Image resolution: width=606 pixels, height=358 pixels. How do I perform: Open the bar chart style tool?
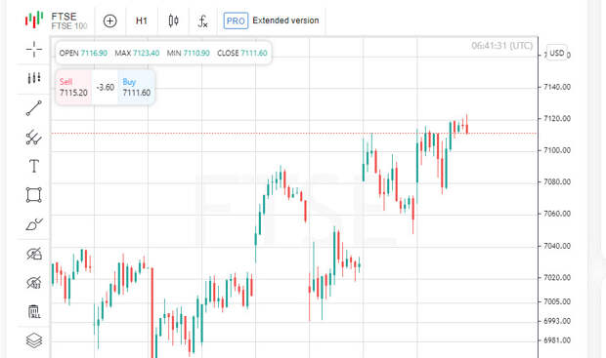(34, 78)
